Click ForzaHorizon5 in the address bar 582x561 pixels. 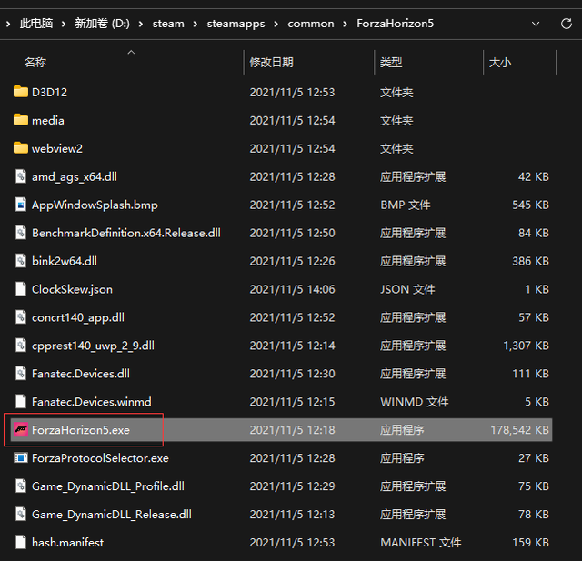(x=395, y=24)
